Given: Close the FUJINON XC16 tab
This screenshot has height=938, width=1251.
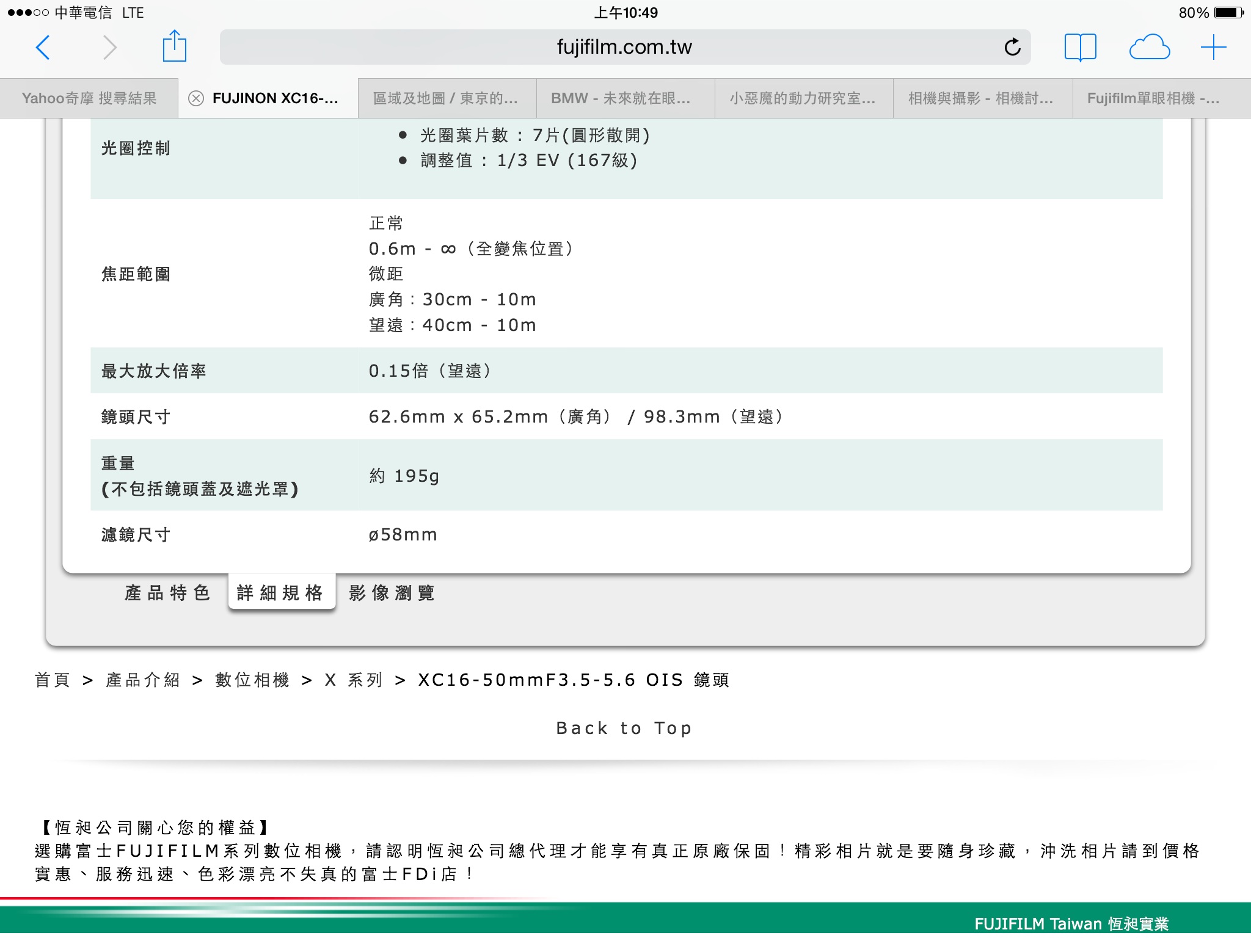Looking at the screenshot, I should pyautogui.click(x=195, y=98).
